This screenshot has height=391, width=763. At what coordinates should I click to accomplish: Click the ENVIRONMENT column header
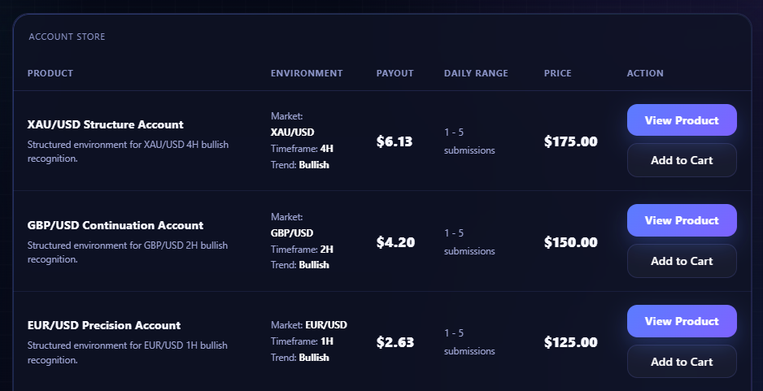pos(307,73)
